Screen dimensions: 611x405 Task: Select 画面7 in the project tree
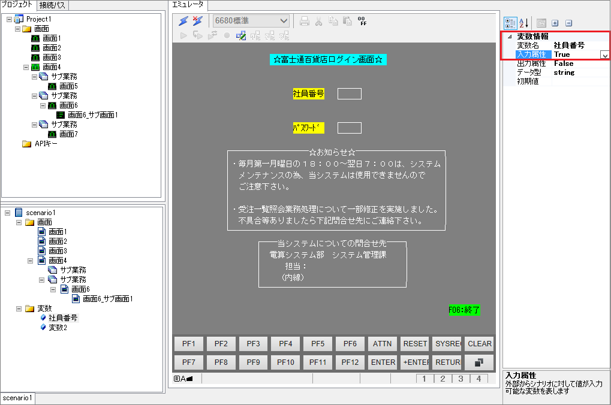[68, 134]
